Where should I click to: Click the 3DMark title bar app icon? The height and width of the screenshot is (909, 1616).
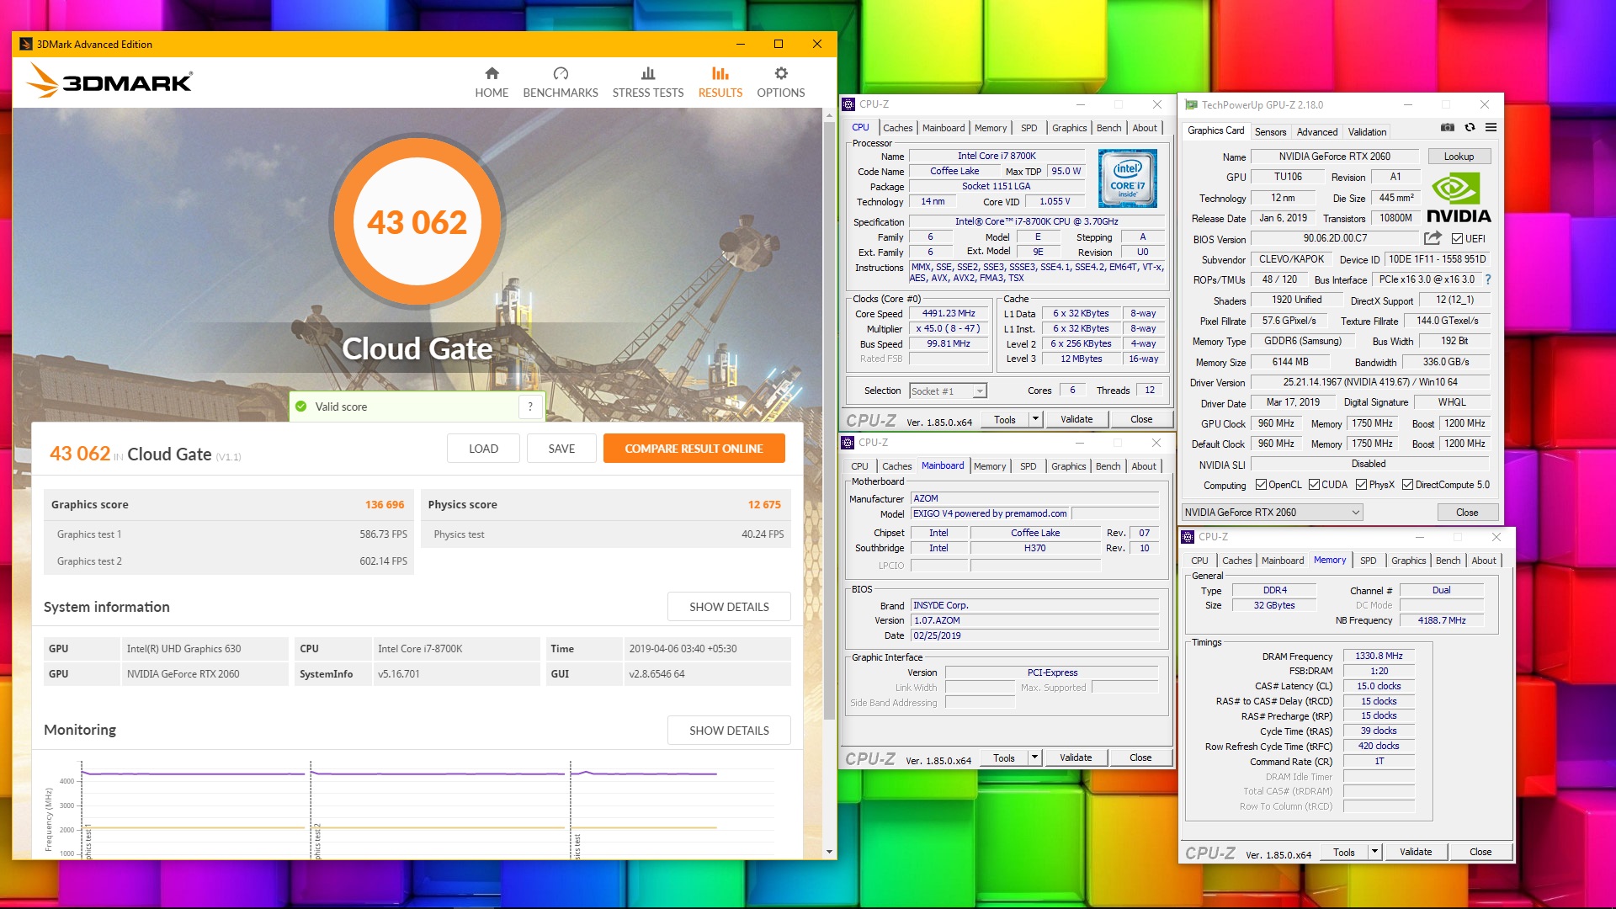coord(26,44)
